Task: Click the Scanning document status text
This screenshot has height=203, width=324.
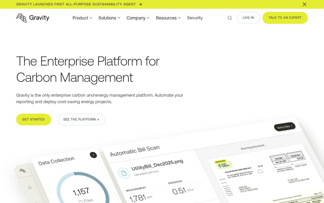Action: [253, 146]
